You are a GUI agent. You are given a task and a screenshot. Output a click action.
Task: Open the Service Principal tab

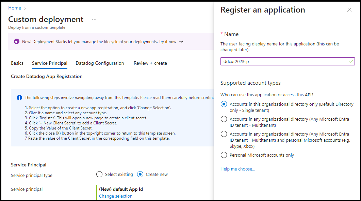click(x=50, y=63)
